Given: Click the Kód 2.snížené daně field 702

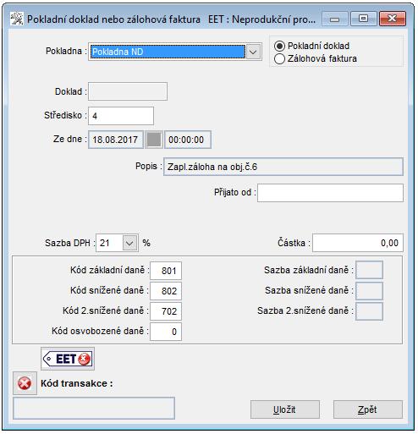Looking at the screenshot, I should point(166,311).
